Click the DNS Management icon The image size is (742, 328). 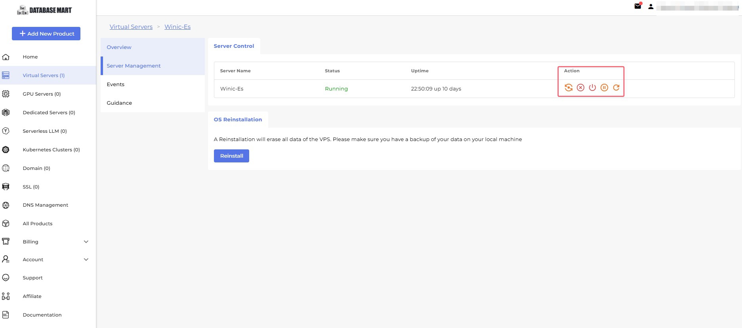(6, 205)
